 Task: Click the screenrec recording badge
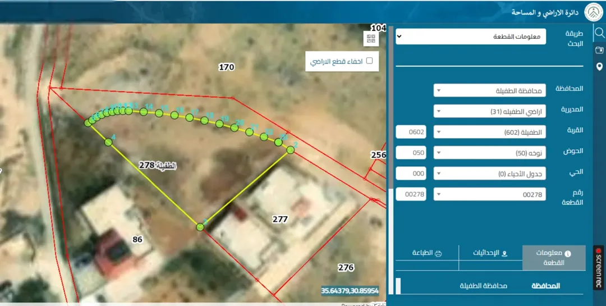pyautogui.click(x=599, y=267)
